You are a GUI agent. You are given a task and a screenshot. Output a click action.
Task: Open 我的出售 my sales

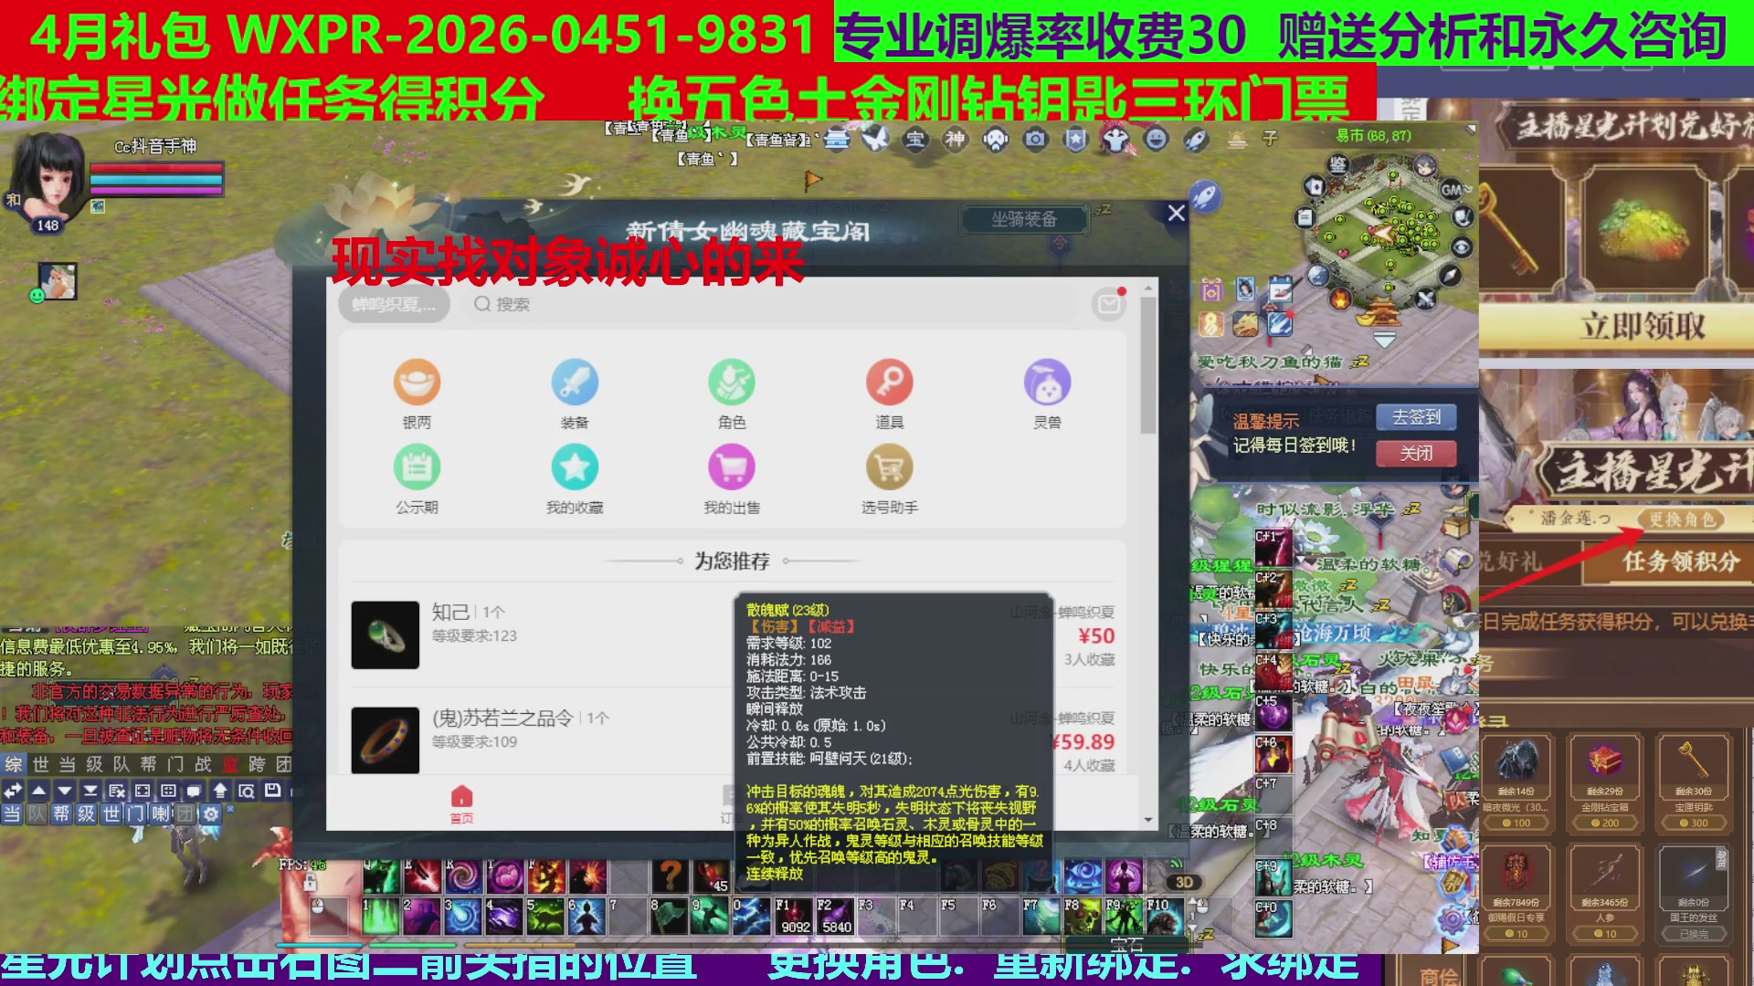pos(732,479)
